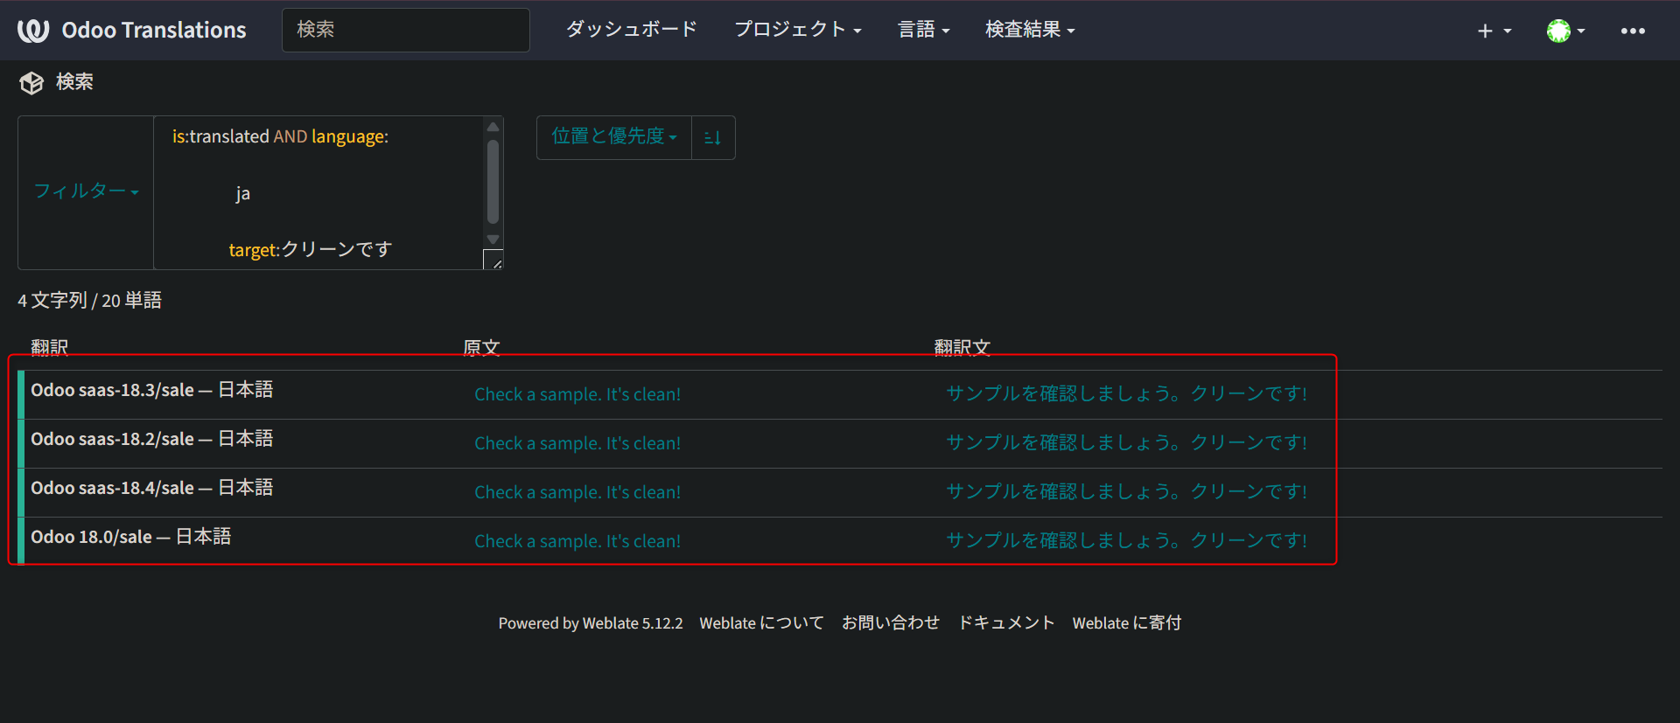This screenshot has width=1680, height=723.
Task: Click the query box scroll up arrow
Action: 493,127
